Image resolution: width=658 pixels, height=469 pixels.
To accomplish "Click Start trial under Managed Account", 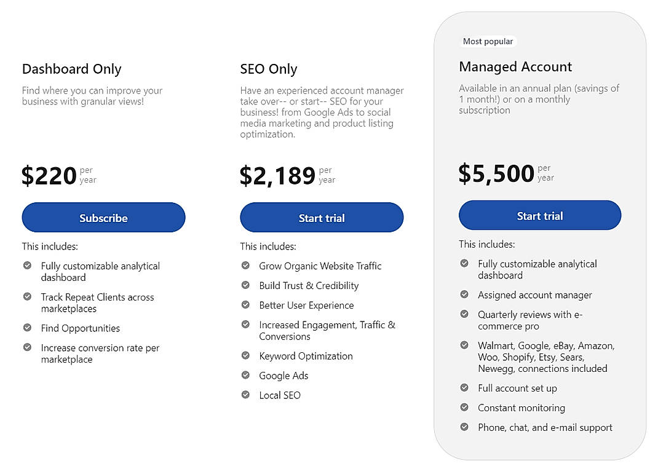I will (x=539, y=215).
